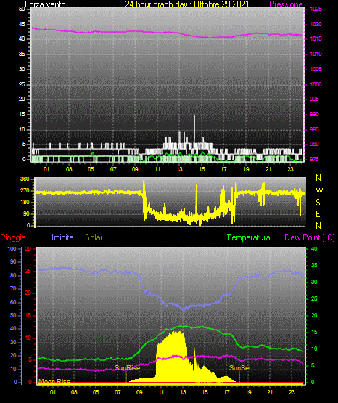Click hour 13 on top graph time axis
The height and width of the screenshot is (403, 338).
tap(180, 169)
